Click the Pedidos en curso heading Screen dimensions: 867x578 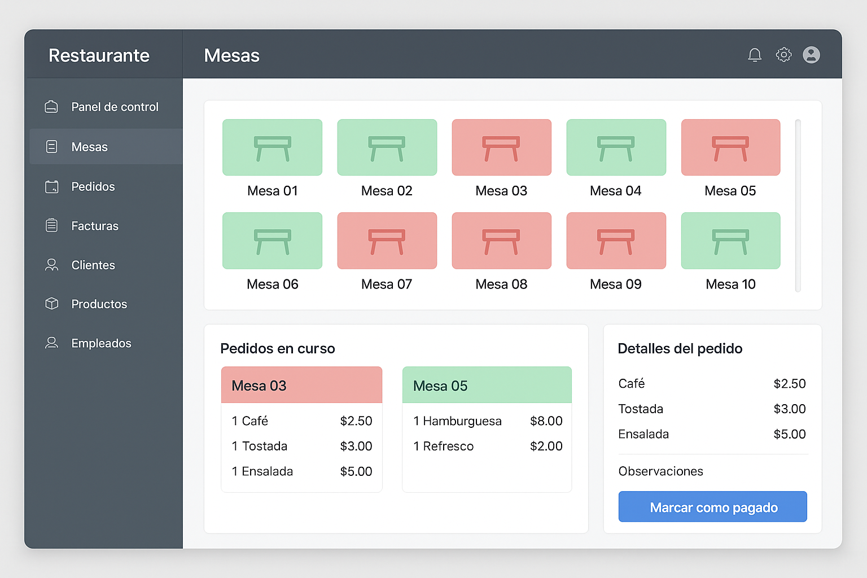(278, 348)
